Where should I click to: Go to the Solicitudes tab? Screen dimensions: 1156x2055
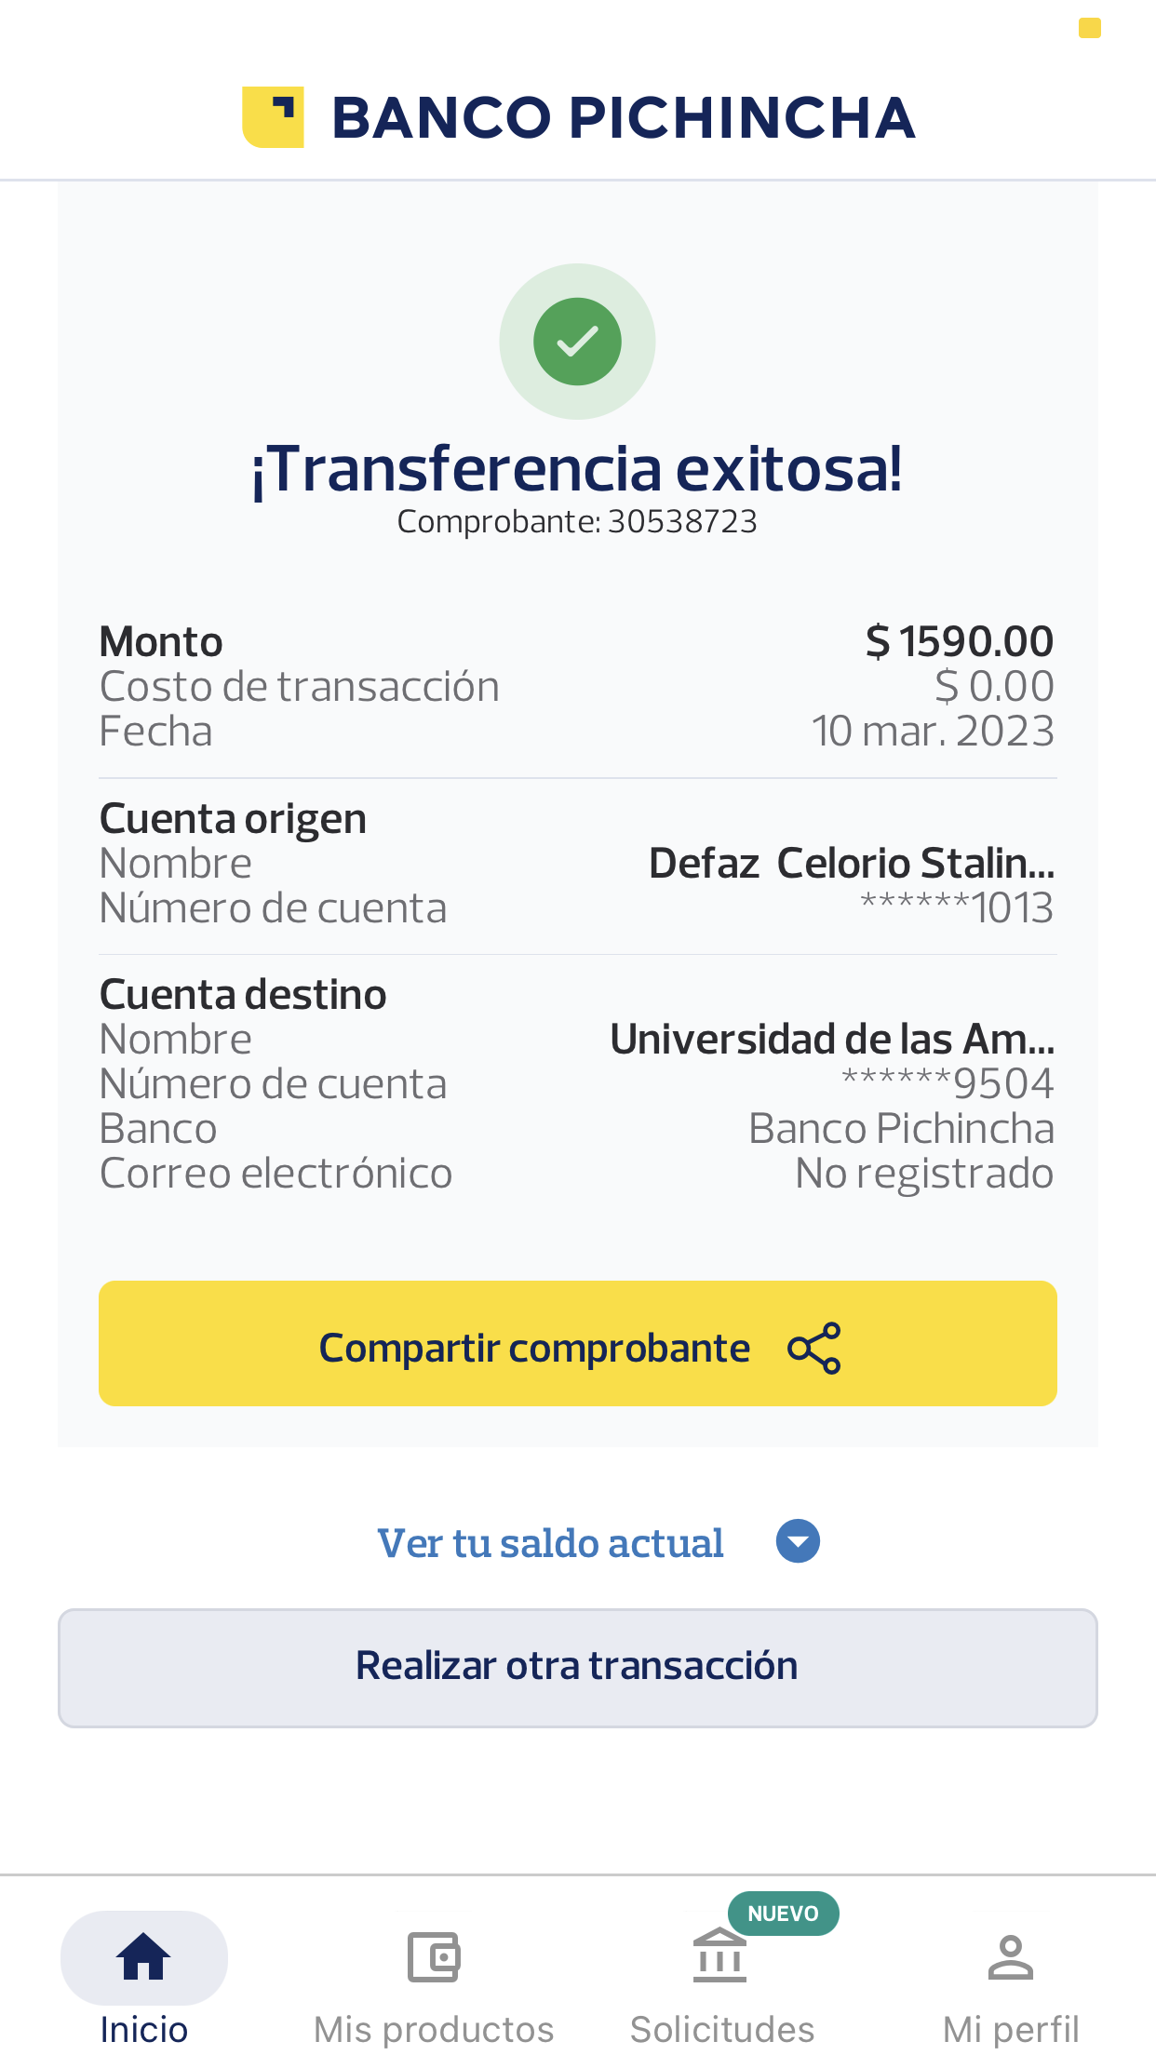pyautogui.click(x=722, y=2029)
